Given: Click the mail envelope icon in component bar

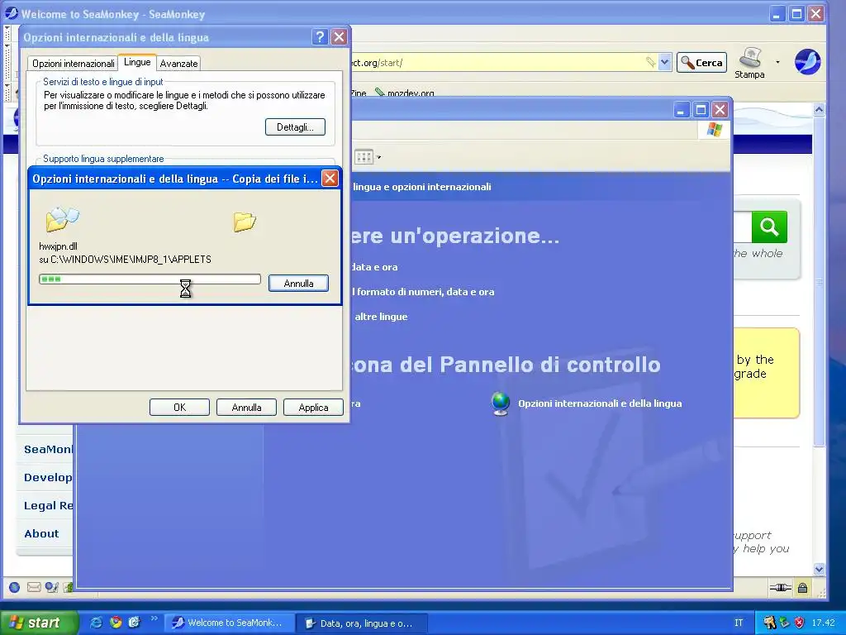Looking at the screenshot, I should coord(34,587).
